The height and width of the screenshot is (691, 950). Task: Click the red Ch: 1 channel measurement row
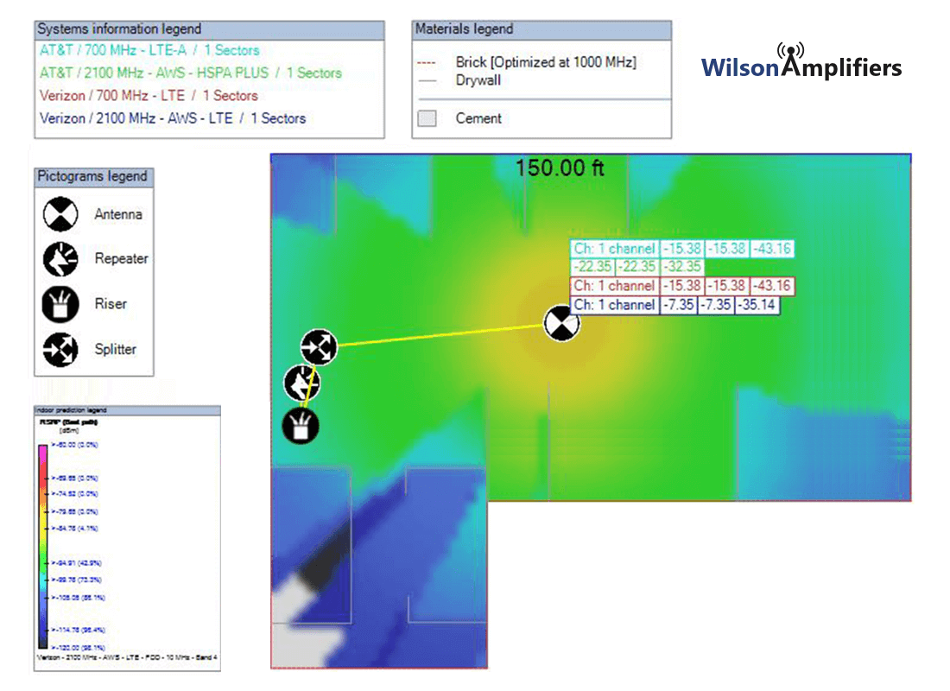[x=613, y=285]
